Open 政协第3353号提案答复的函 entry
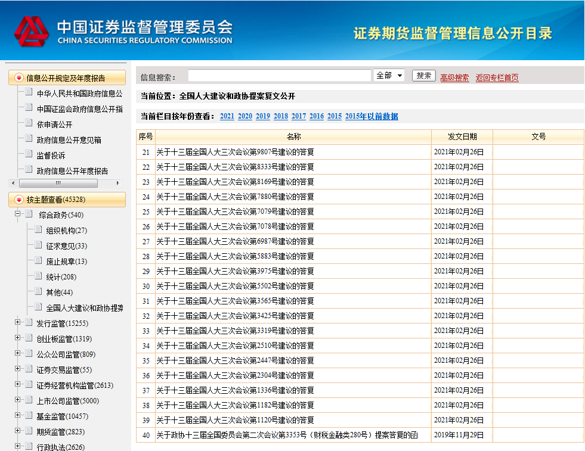This screenshot has width=585, height=451. [x=287, y=436]
